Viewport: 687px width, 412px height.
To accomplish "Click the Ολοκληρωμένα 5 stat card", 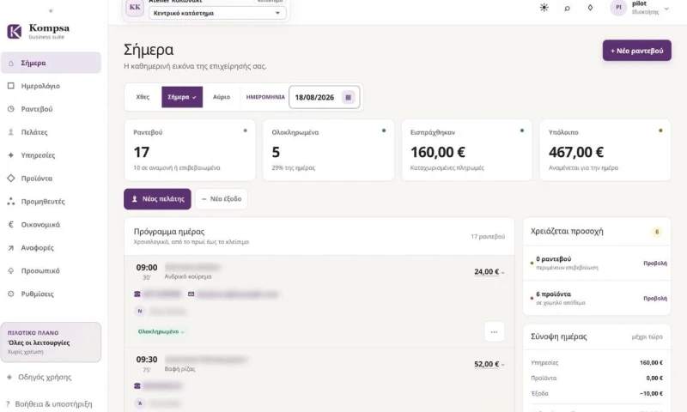I will [x=328, y=149].
